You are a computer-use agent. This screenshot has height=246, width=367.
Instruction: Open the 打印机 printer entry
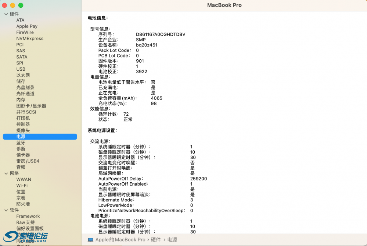coord(23,118)
